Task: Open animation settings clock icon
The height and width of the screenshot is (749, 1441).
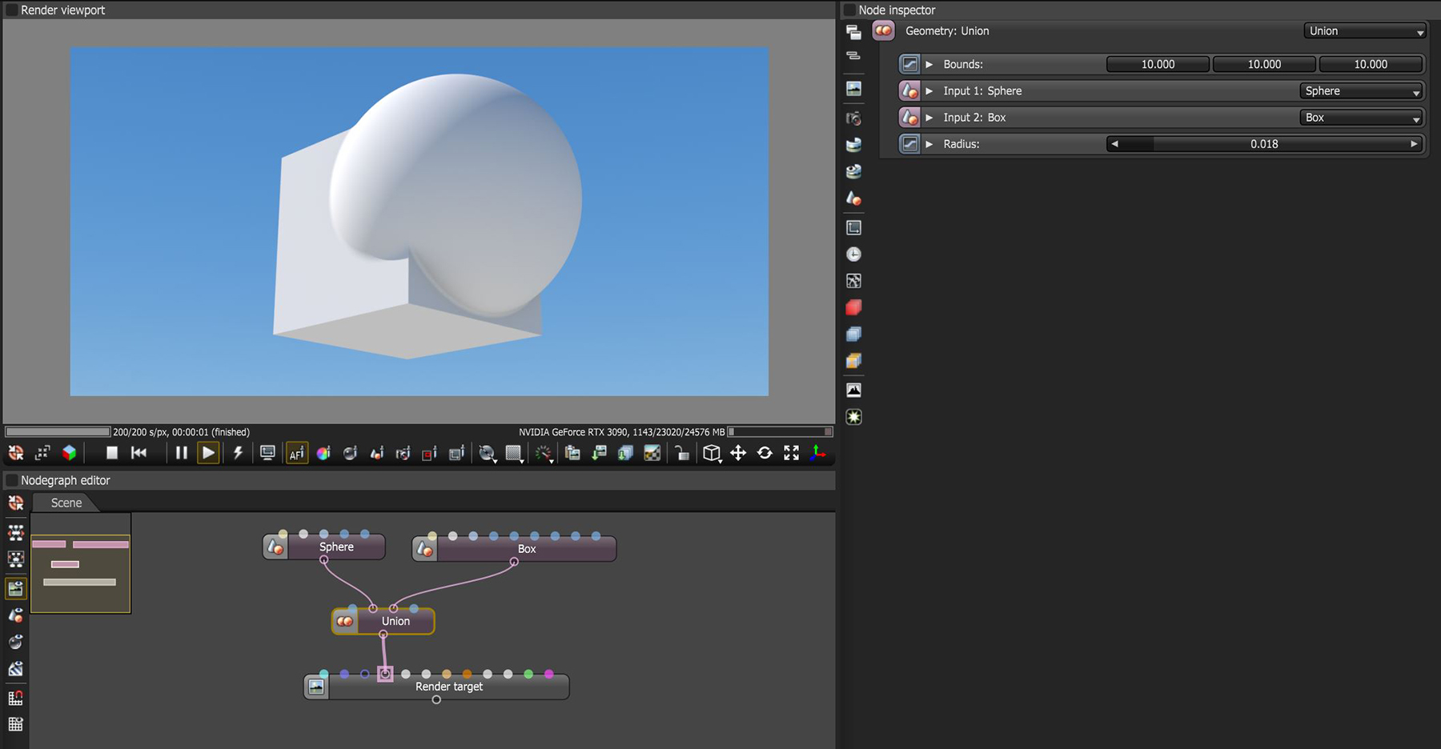Action: pyautogui.click(x=853, y=254)
